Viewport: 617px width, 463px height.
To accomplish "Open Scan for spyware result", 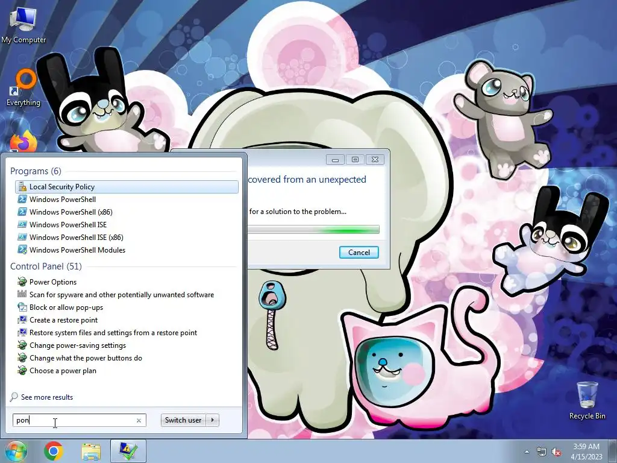I will [127, 294].
